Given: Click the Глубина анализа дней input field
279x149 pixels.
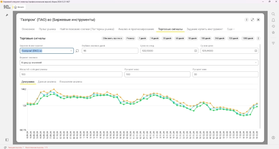Looking at the screenshot, I should (110, 51).
